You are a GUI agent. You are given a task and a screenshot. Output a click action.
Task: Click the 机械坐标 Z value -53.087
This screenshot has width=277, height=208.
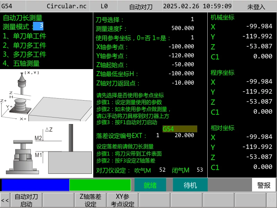pos(259,46)
